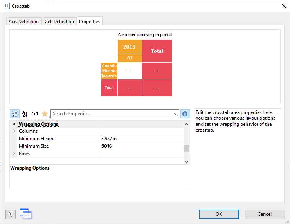Open help with the question mark button

[x=11, y=214]
